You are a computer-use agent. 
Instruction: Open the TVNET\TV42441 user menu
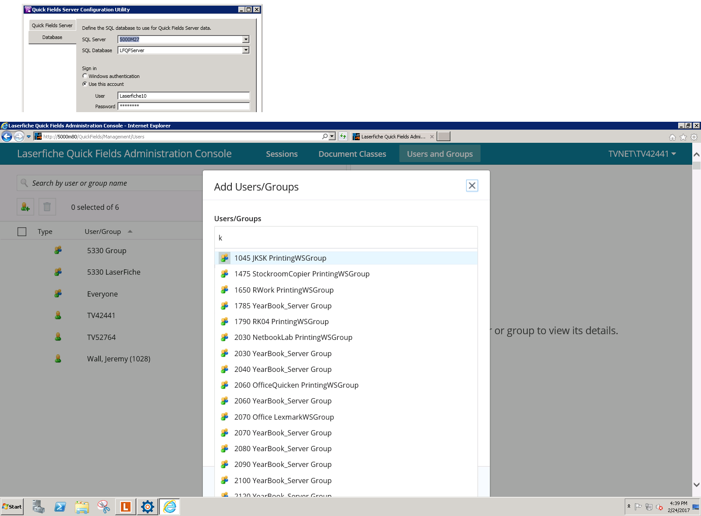(x=642, y=154)
